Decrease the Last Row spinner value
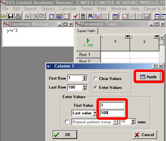This screenshot has width=166, height=141. [85, 89]
